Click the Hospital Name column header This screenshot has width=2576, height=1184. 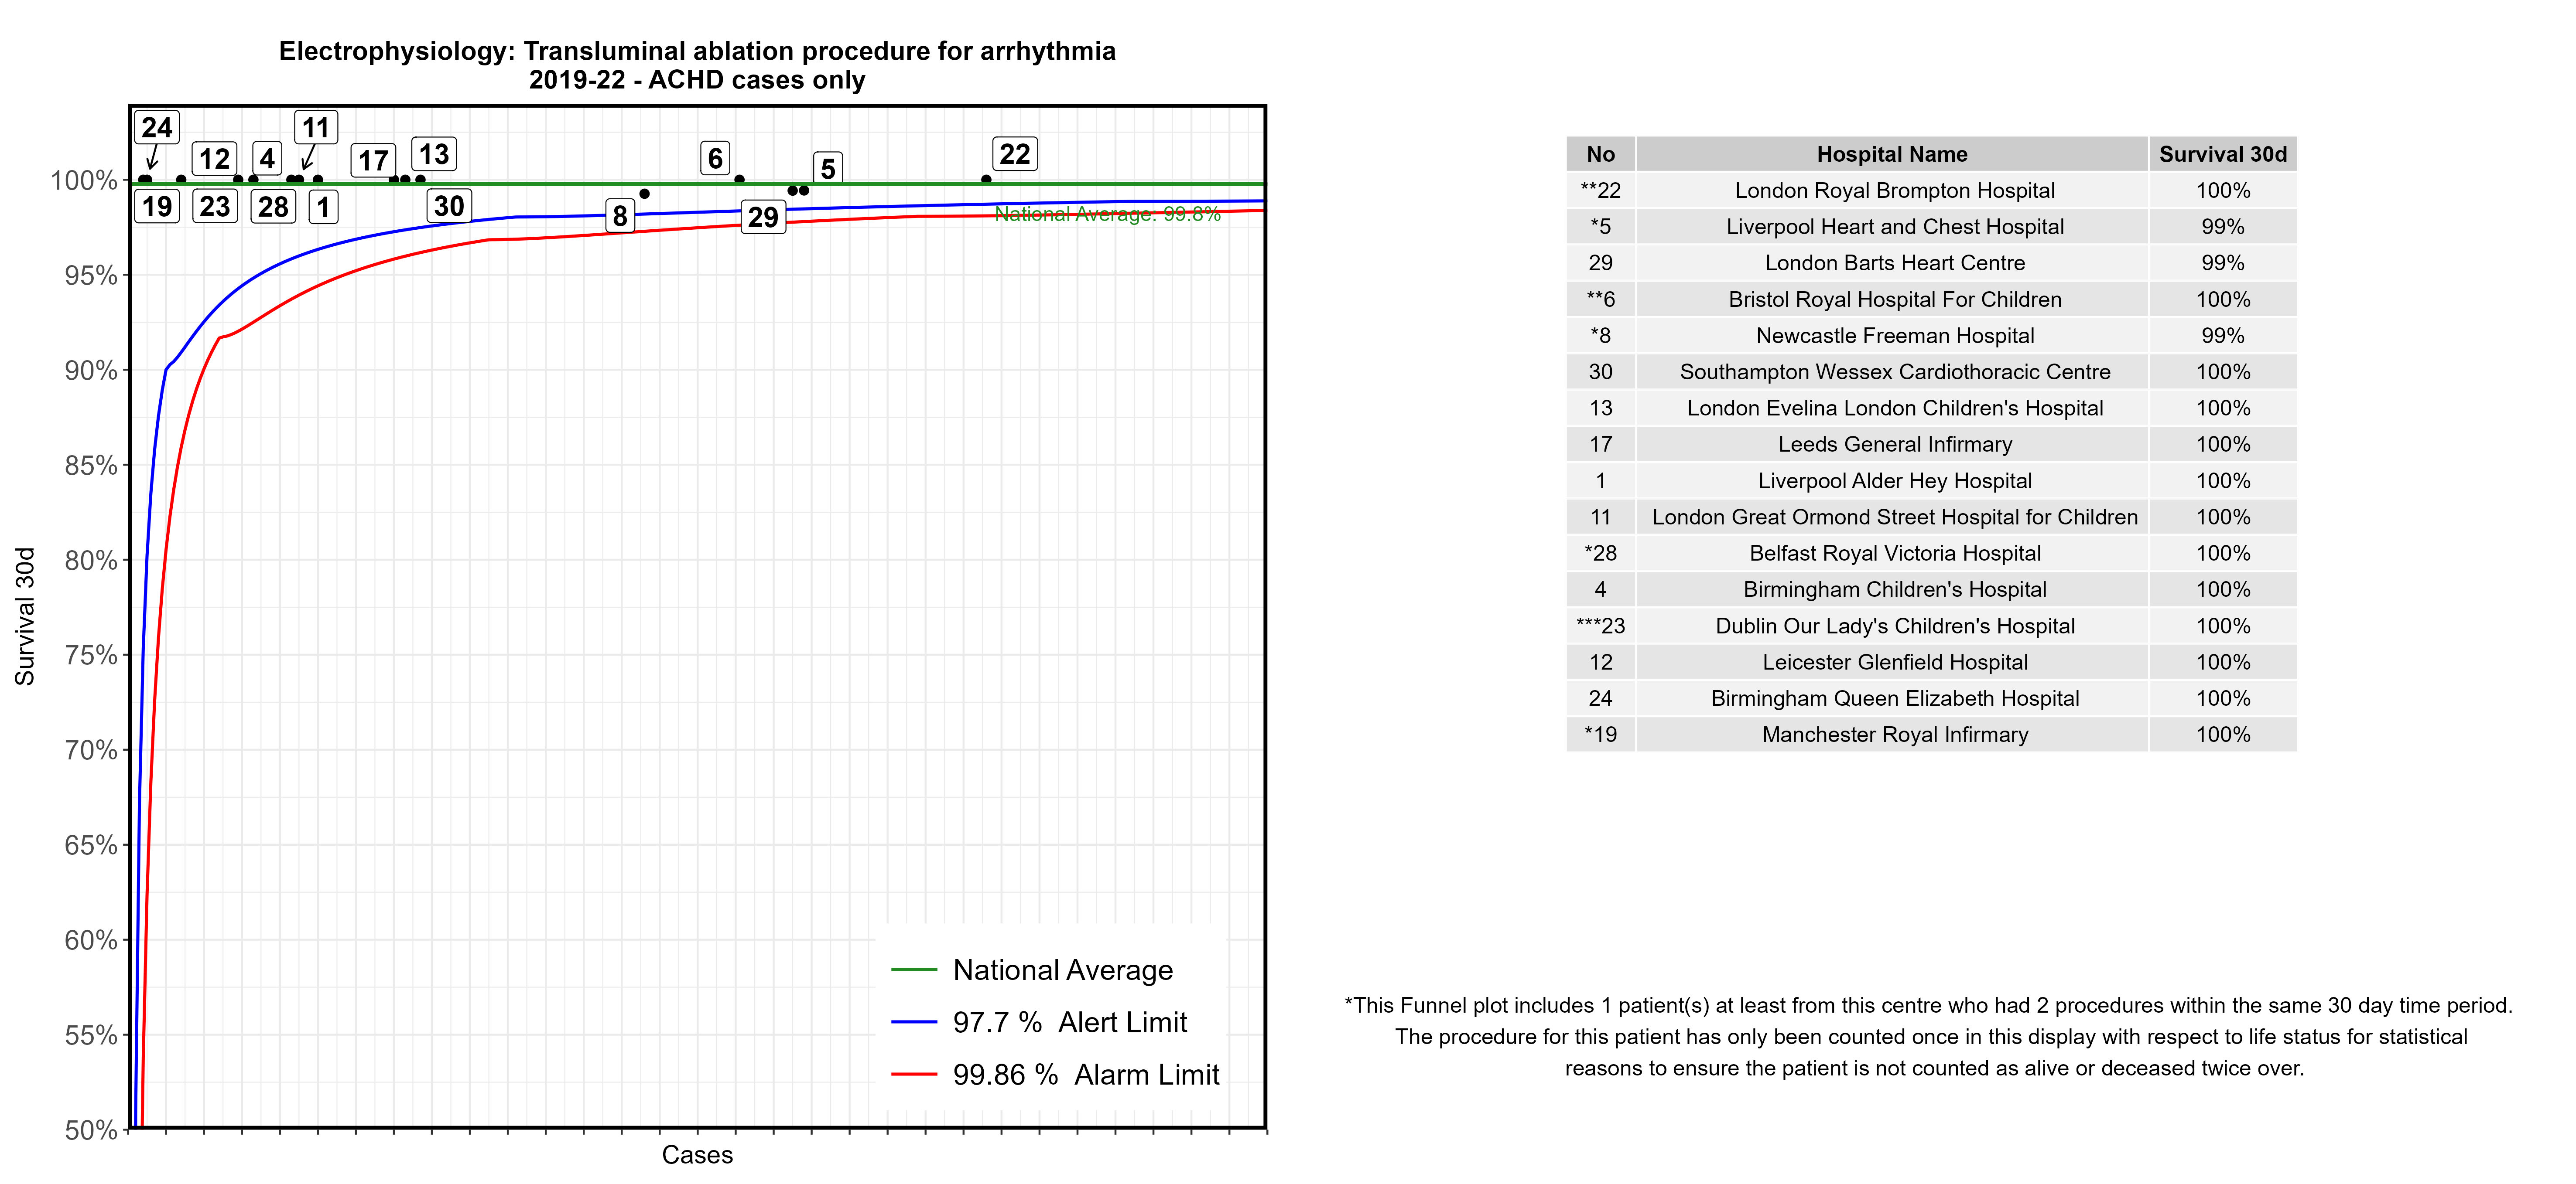coord(1891,154)
